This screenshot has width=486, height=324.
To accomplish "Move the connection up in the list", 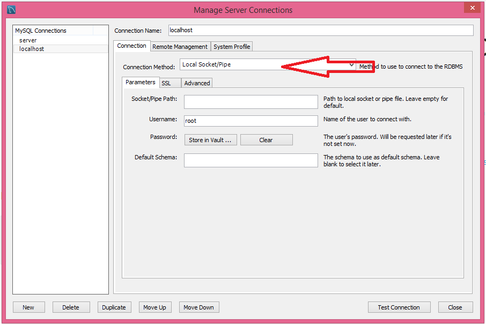I will click(x=154, y=307).
